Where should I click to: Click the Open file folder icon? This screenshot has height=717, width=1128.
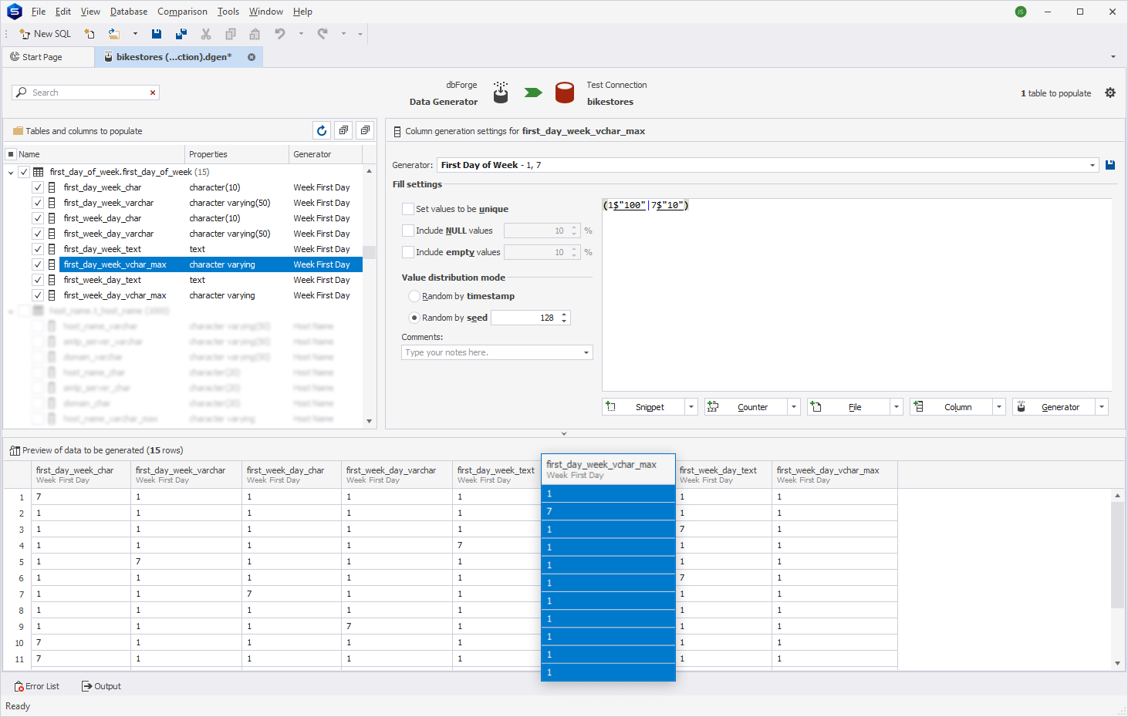[x=114, y=34]
